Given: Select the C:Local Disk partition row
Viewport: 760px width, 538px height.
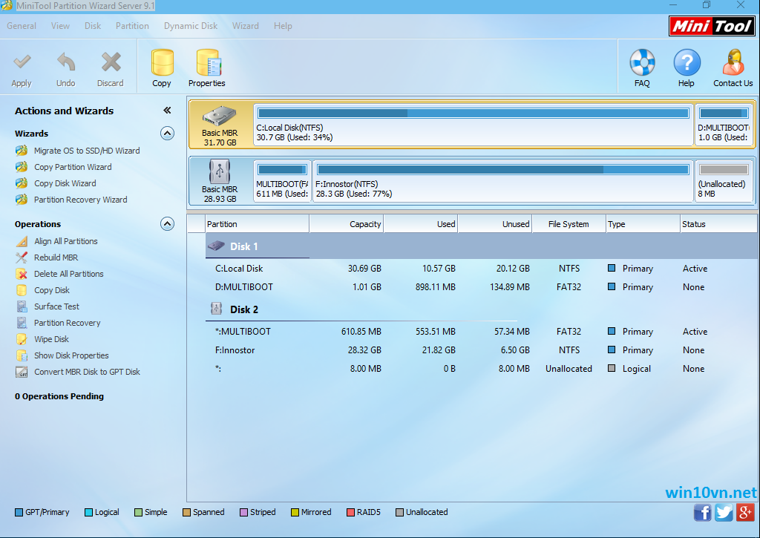Looking at the screenshot, I should click(481, 269).
